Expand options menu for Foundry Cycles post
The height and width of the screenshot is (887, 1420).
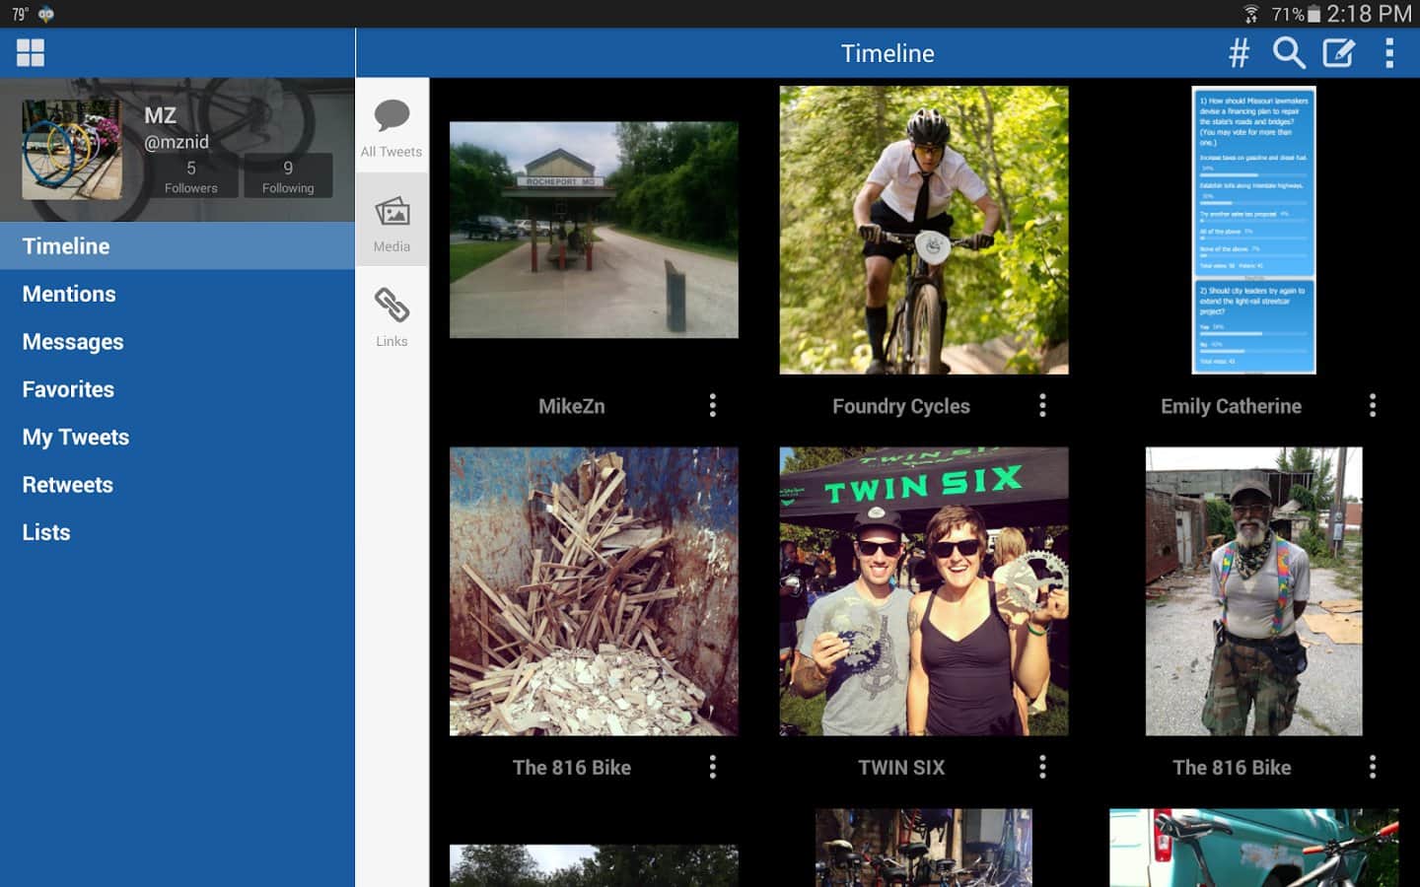point(1042,406)
